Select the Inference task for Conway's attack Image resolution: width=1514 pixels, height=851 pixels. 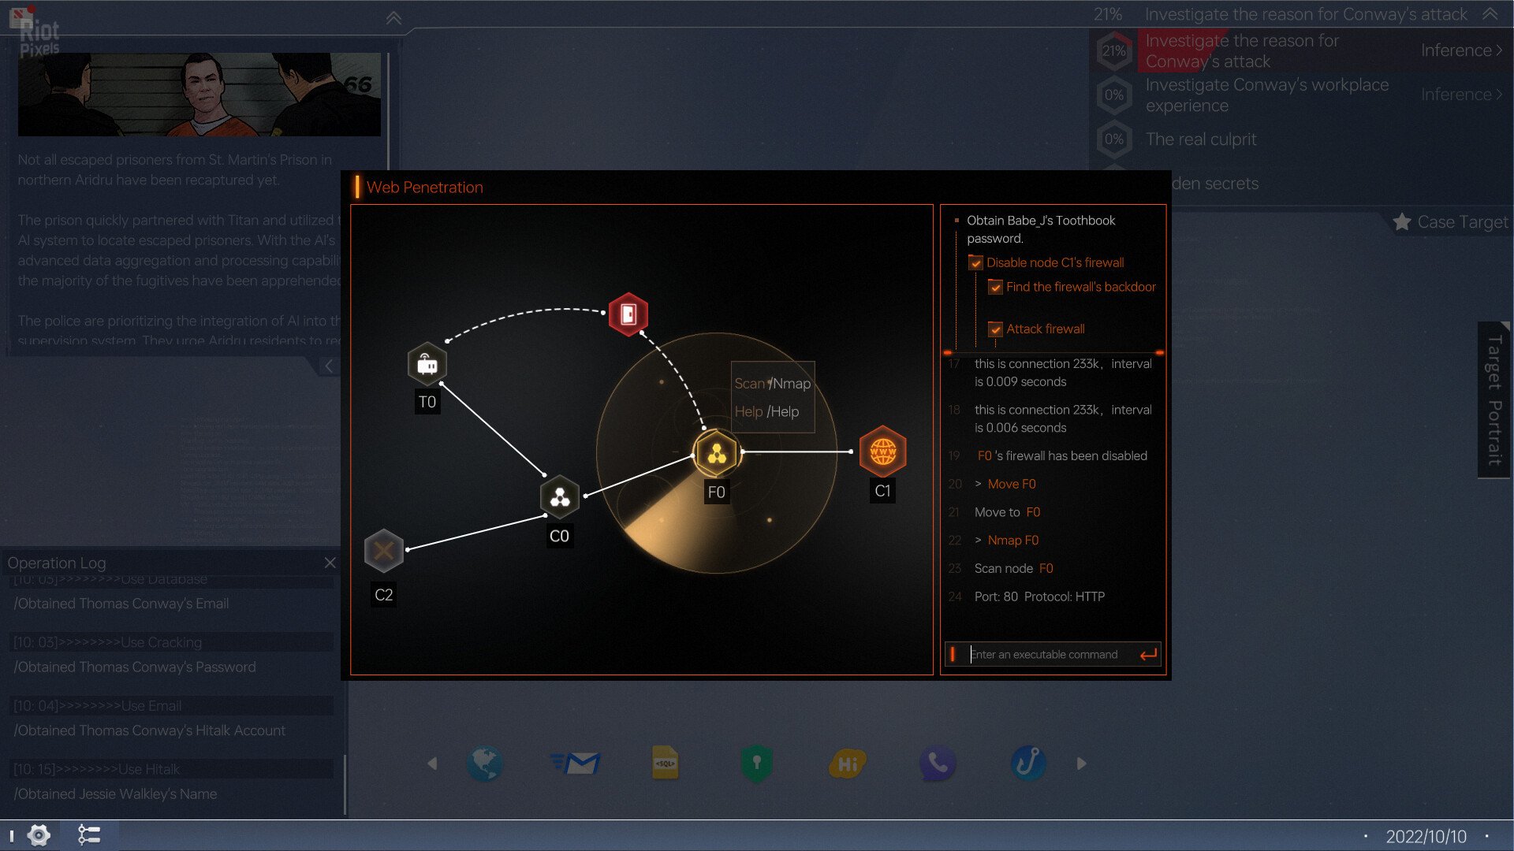pyautogui.click(x=1459, y=50)
